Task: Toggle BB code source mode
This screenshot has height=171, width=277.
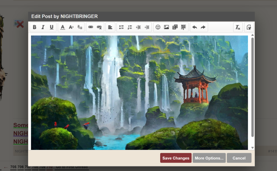Action: point(249,27)
